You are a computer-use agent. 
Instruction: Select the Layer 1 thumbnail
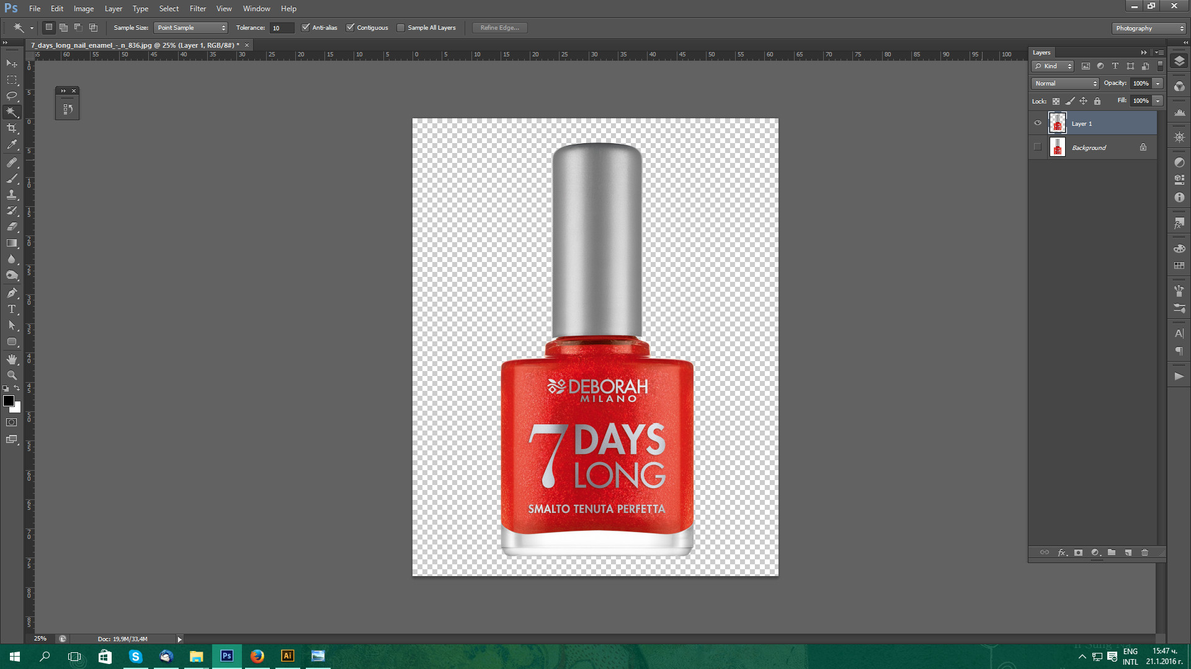[x=1058, y=123]
